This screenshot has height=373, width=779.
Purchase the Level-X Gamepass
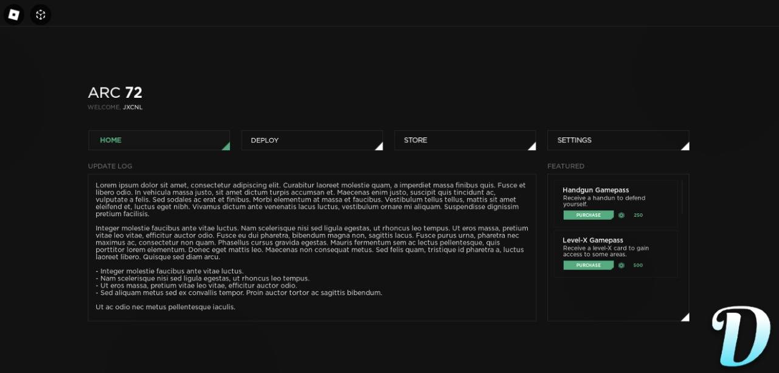click(588, 265)
